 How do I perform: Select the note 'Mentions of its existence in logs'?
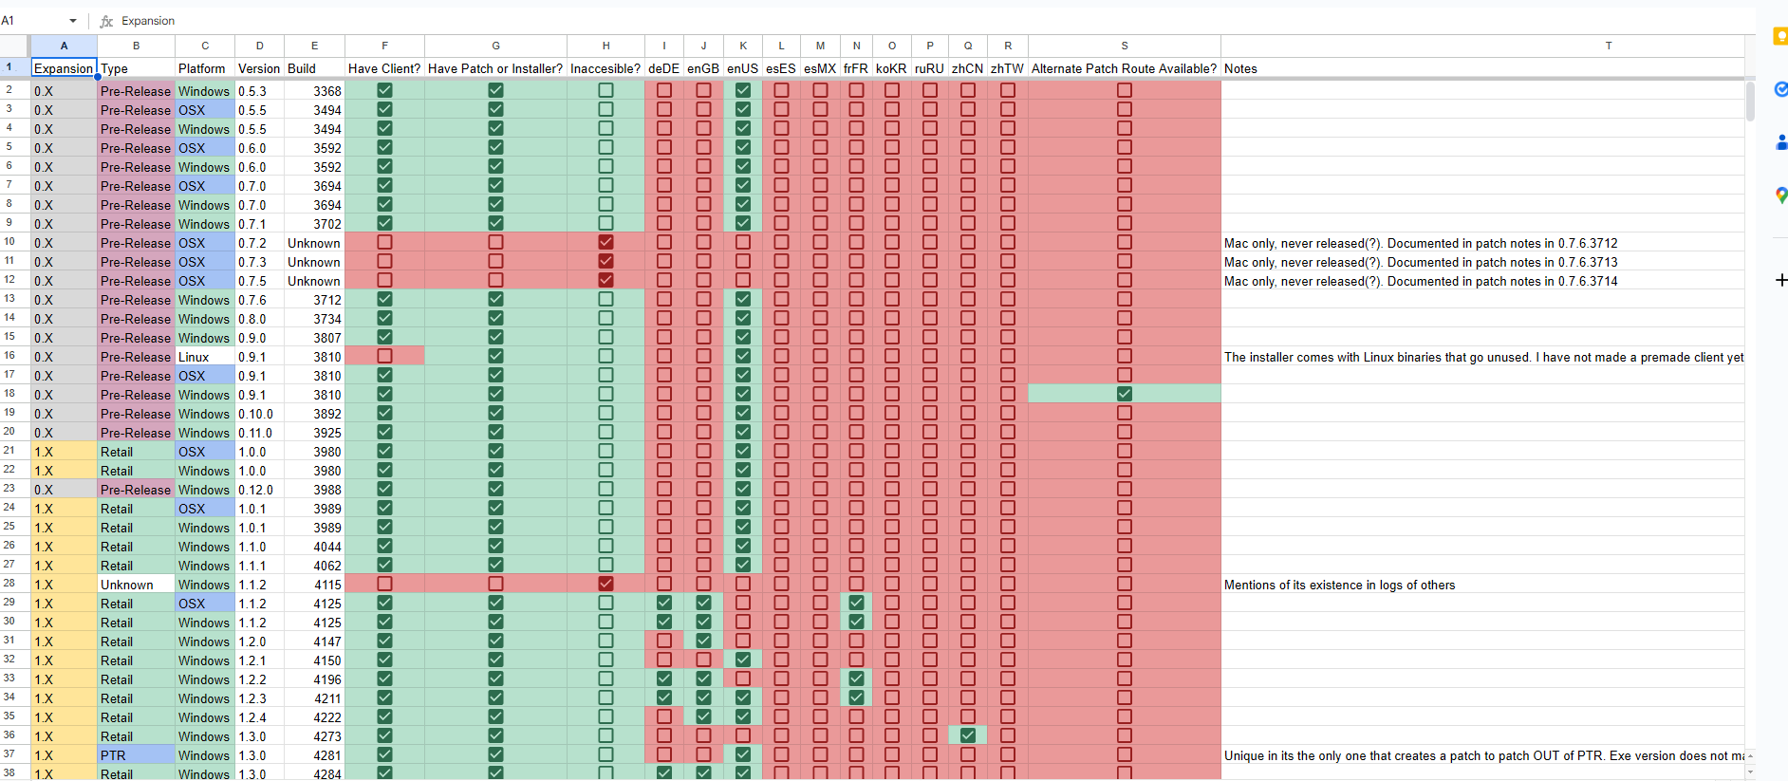pos(1482,584)
